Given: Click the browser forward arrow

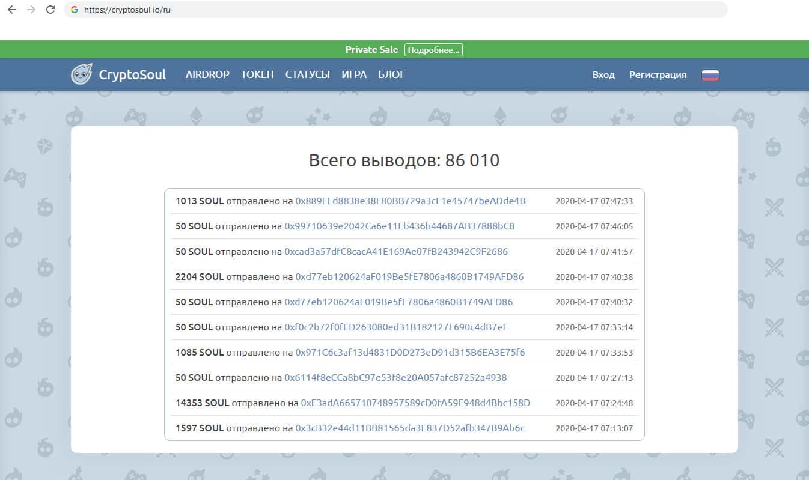Looking at the screenshot, I should tap(31, 10).
